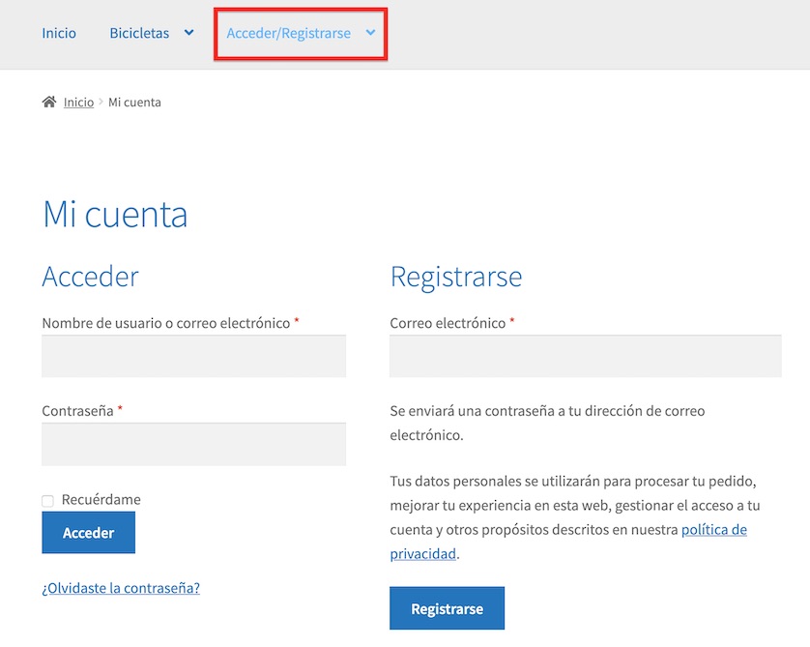This screenshot has width=810, height=647.
Task: Click the Mi cuenta breadcrumb text
Action: pos(134,102)
